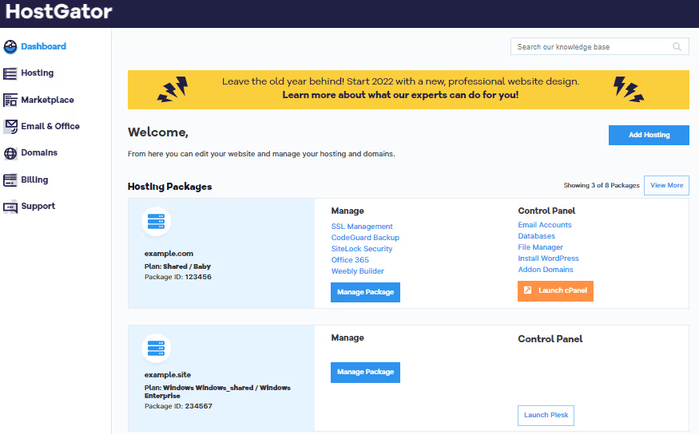Click Manage Package for example.com
Image resolution: width=699 pixels, height=434 pixels.
(x=365, y=292)
